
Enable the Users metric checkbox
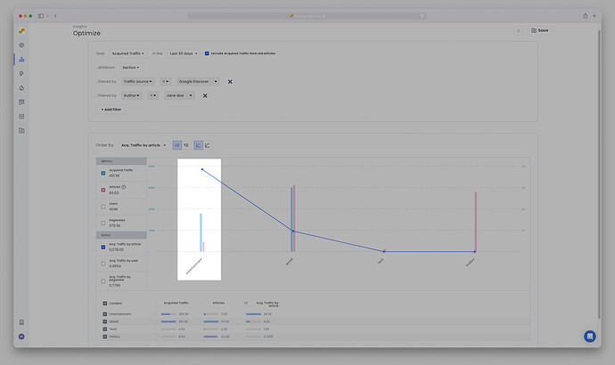[x=103, y=207]
